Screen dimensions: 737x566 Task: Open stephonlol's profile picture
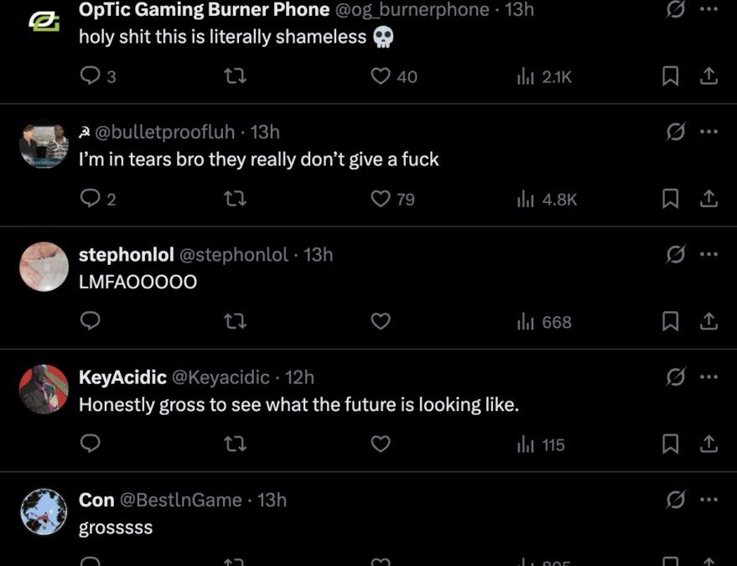(44, 267)
